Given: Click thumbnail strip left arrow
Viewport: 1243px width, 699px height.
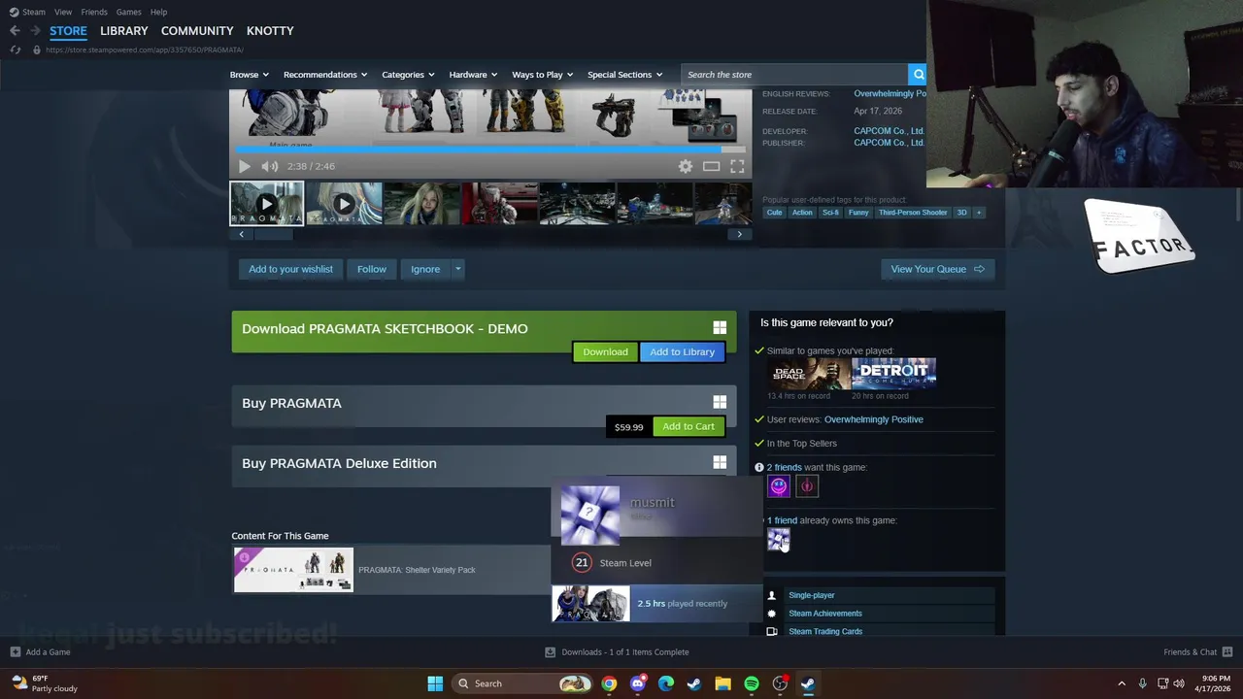Looking at the screenshot, I should (241, 234).
